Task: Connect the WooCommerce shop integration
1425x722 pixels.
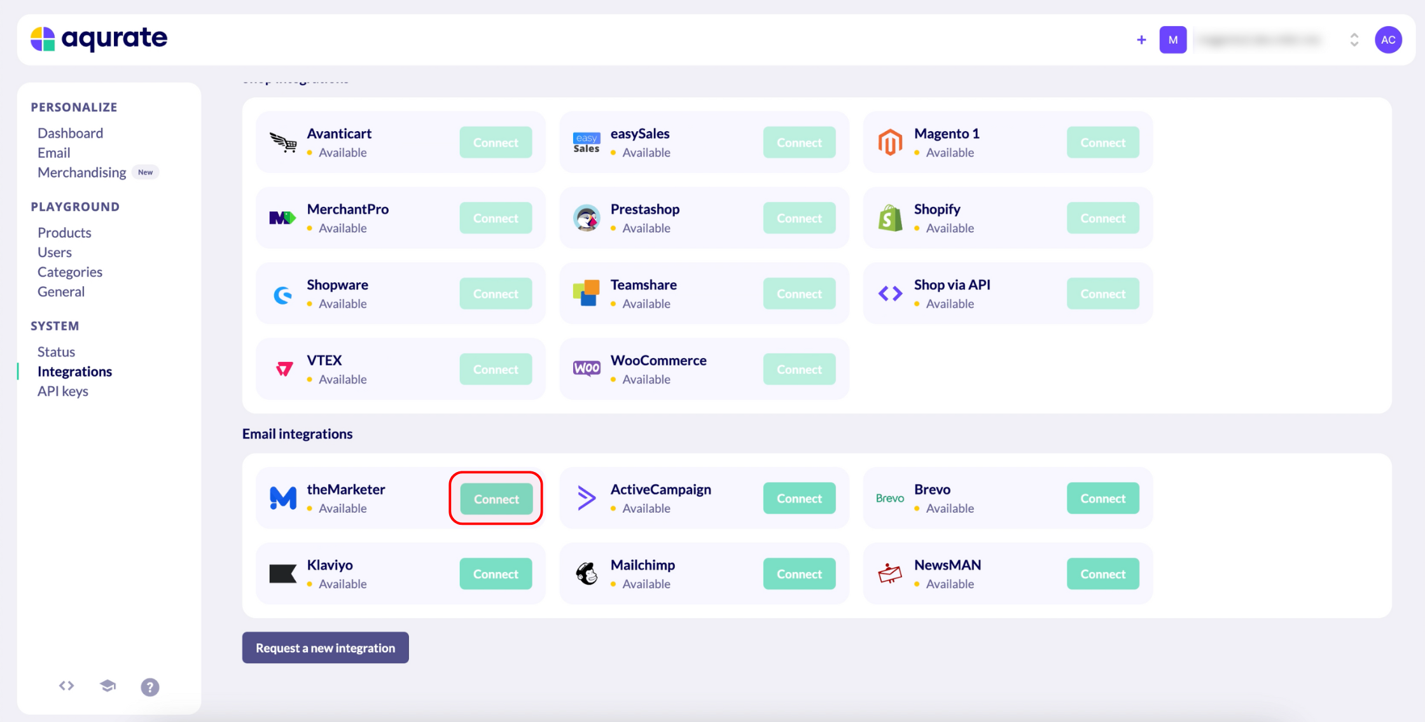Action: coord(799,369)
